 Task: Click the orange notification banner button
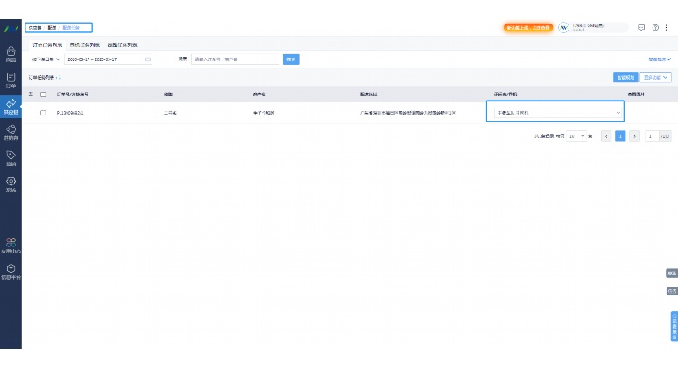point(528,28)
